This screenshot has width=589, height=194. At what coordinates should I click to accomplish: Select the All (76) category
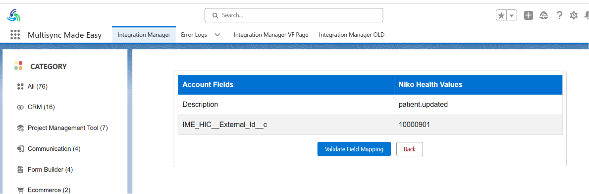(38, 87)
